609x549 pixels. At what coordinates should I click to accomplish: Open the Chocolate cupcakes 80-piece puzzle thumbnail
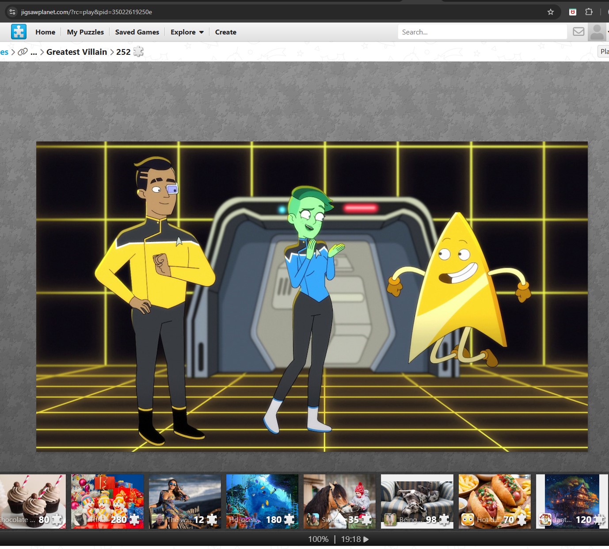pos(33,501)
